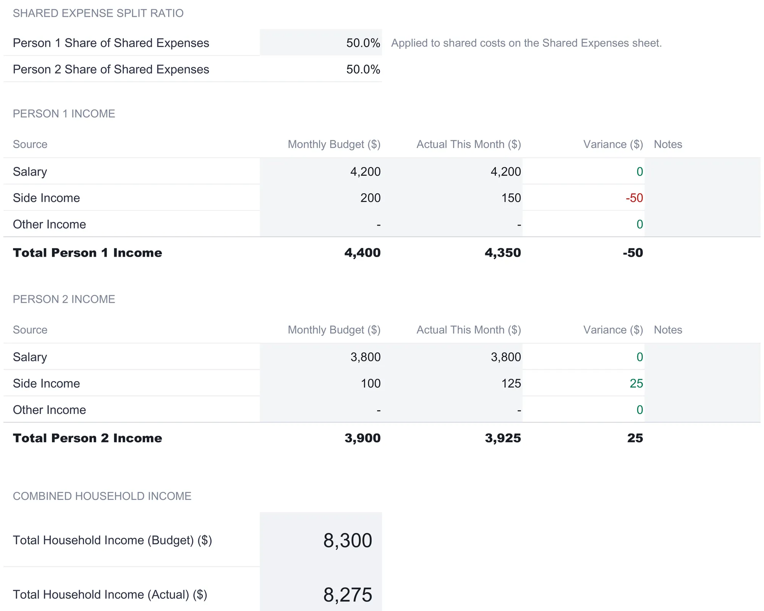Select Person 1 share percentage cell 50.0%
The height and width of the screenshot is (611, 764).
[x=321, y=42]
